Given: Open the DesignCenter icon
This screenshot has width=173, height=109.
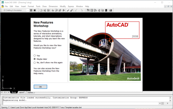Looking at the screenshot, I should 92,10.
